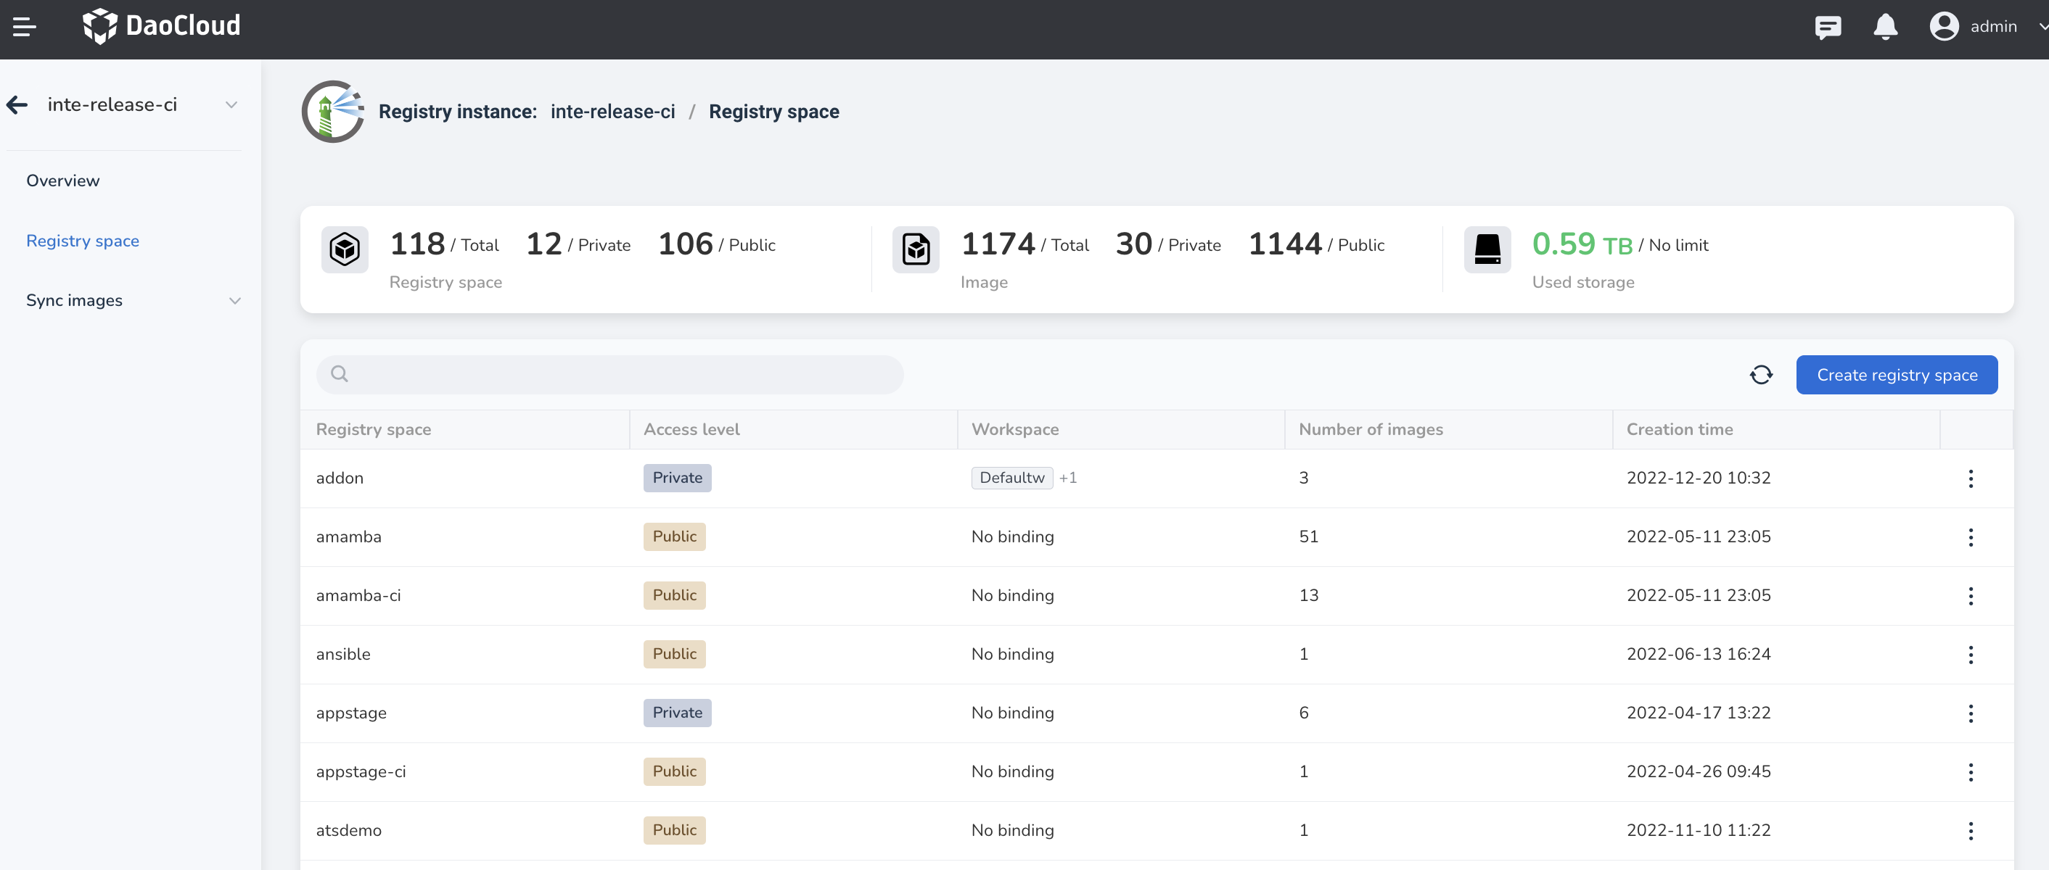Viewport: 2049px width, 870px height.
Task: Click the Workspace column header
Action: tap(1015, 429)
